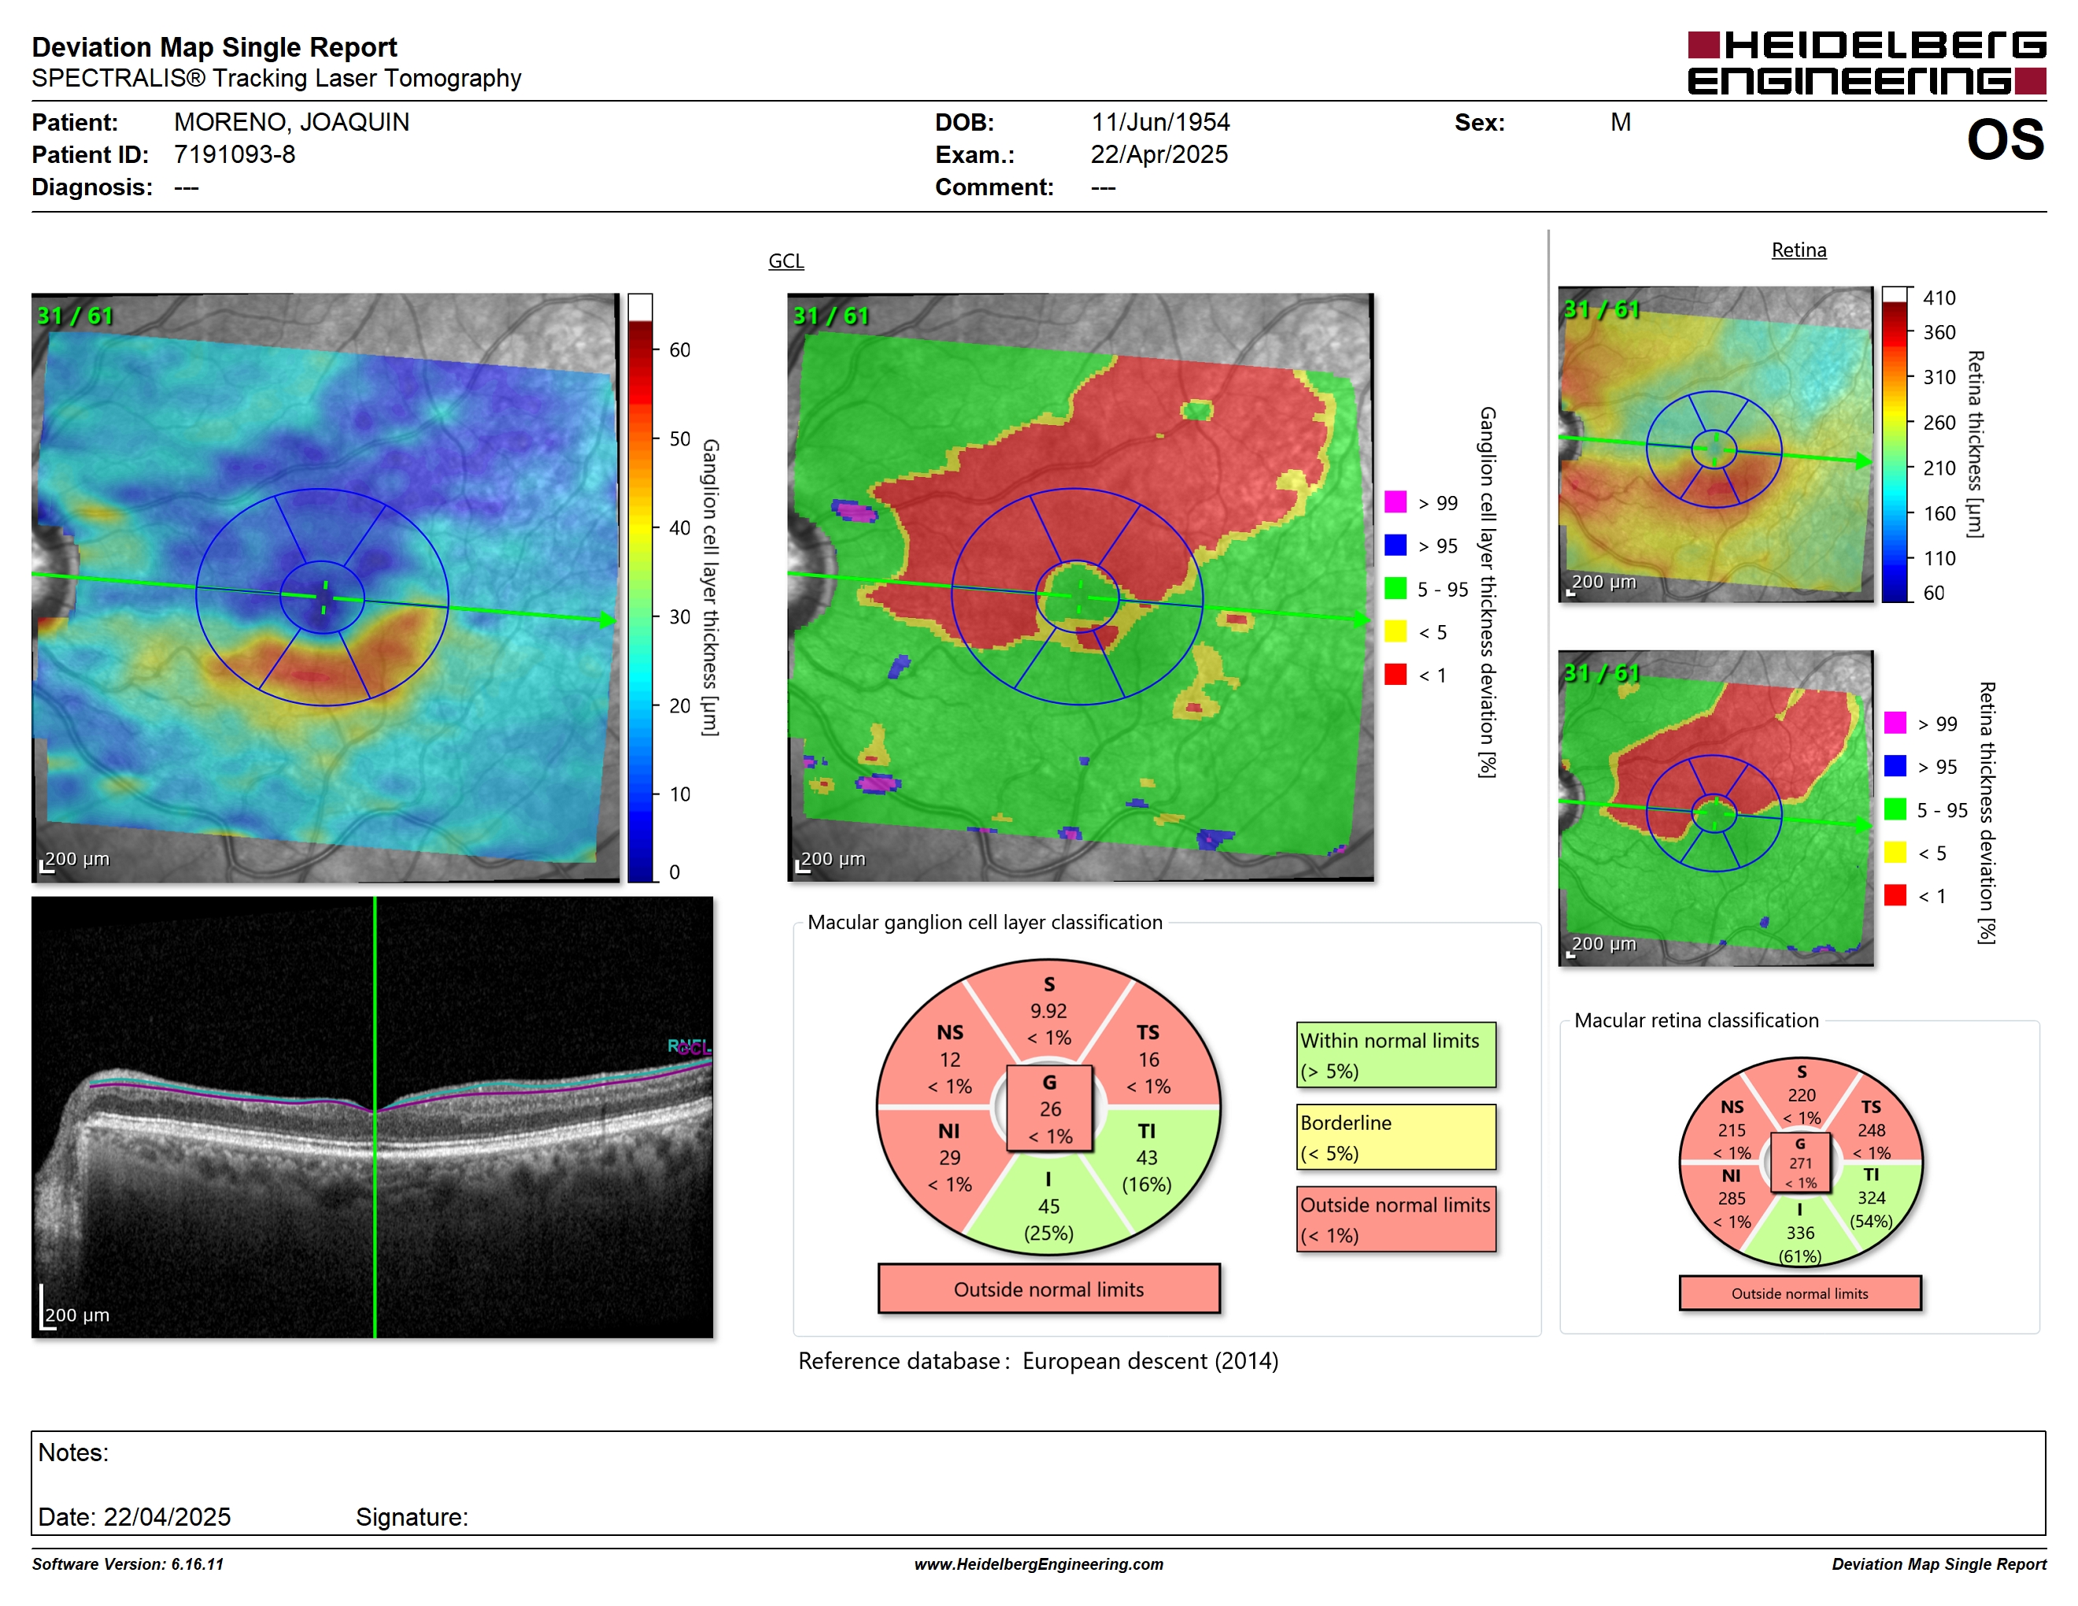
Task: Click the red <1 swatch in the Retina legend
Action: click(1895, 894)
